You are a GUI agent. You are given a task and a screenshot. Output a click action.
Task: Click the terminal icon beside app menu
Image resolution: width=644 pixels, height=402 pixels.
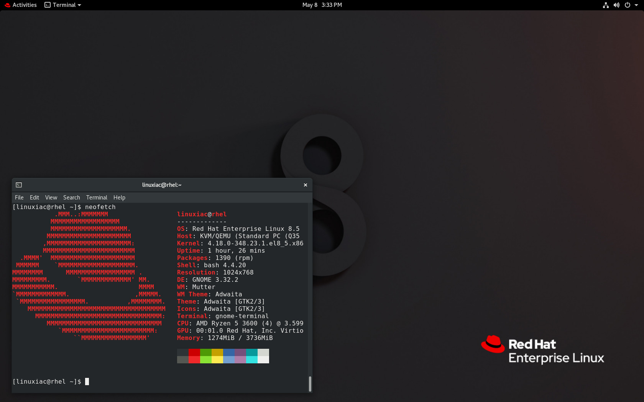48,5
